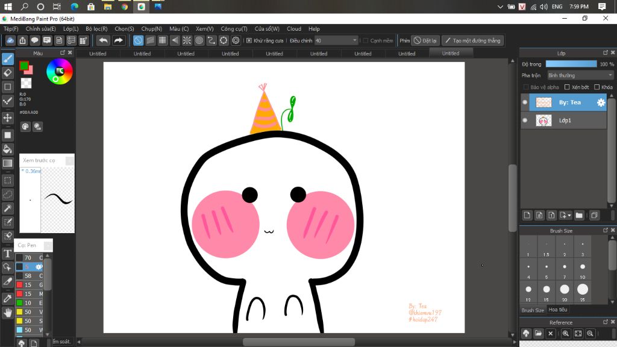Viewport: 617px width, 347px height.
Task: Open the Xem(V) view menu
Action: tap(205, 29)
